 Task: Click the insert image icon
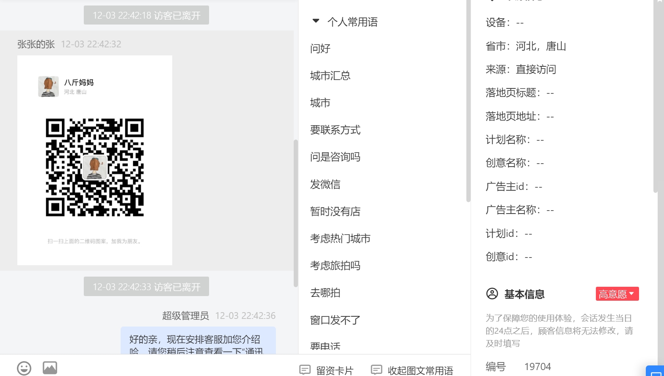click(x=50, y=368)
